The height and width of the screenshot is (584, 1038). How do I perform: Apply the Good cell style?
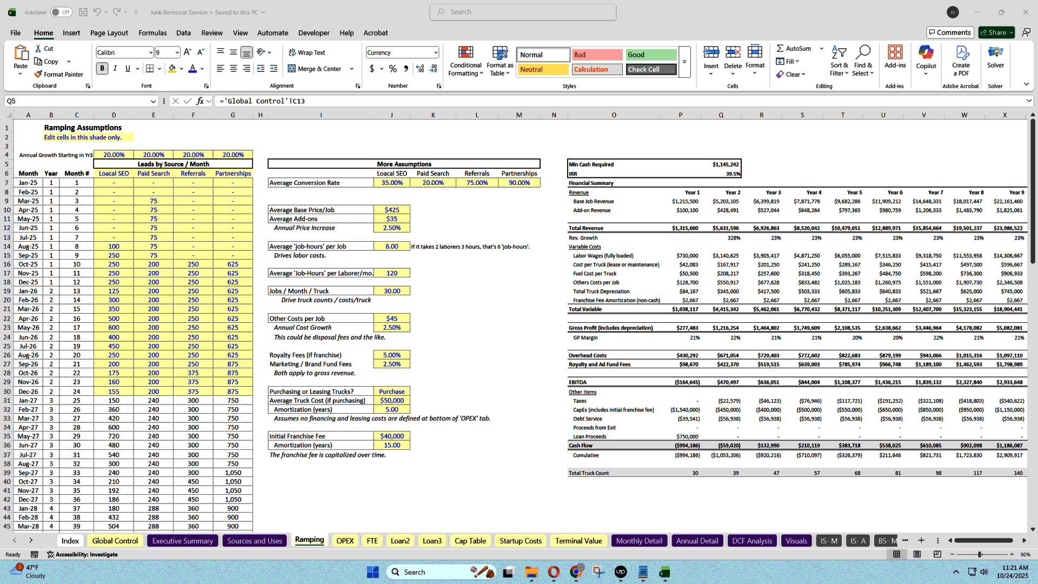[x=651, y=55]
